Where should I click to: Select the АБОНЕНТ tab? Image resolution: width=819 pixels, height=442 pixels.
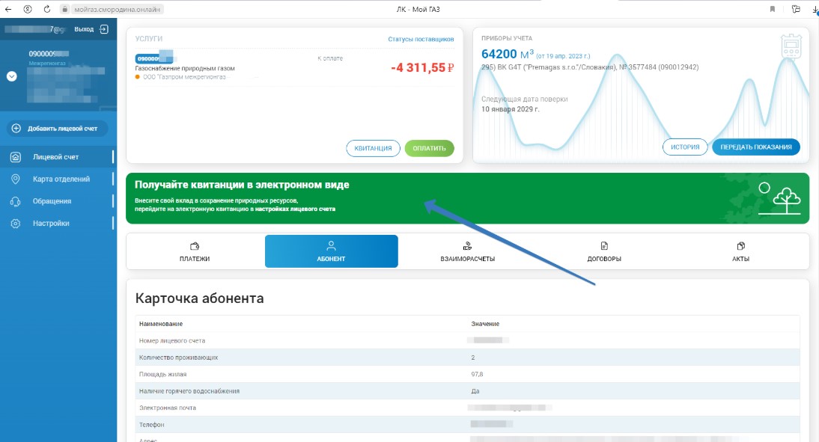click(x=331, y=251)
